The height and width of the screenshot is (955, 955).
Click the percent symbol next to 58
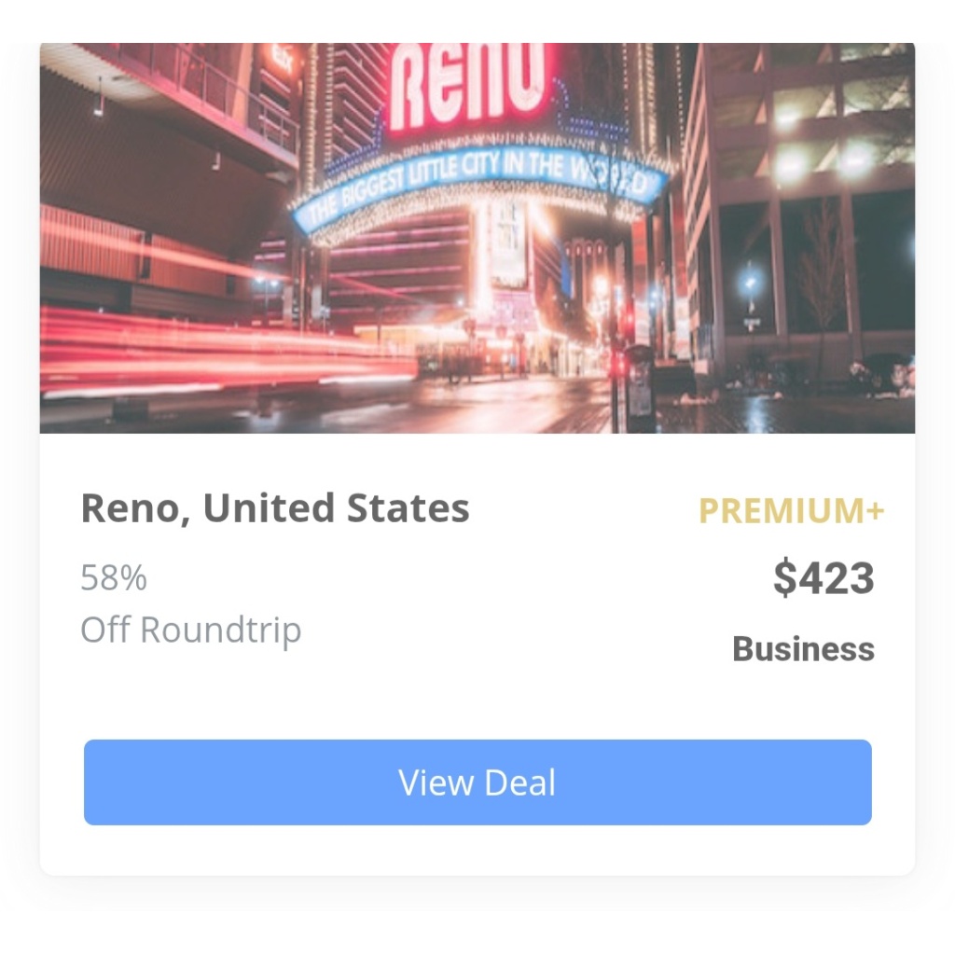[133, 577]
